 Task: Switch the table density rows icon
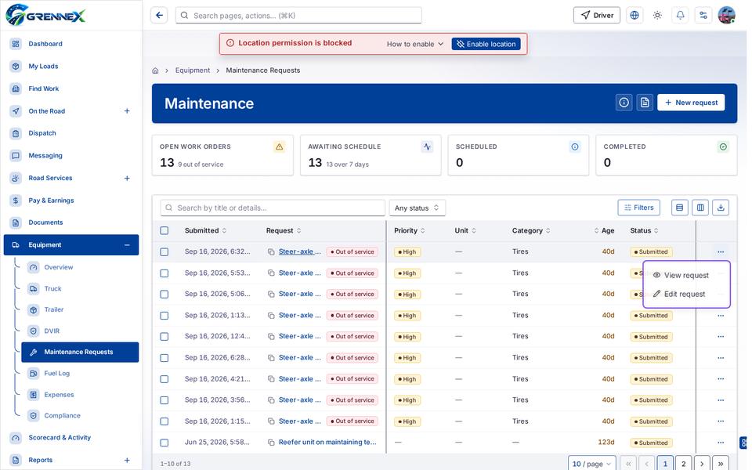(x=680, y=208)
